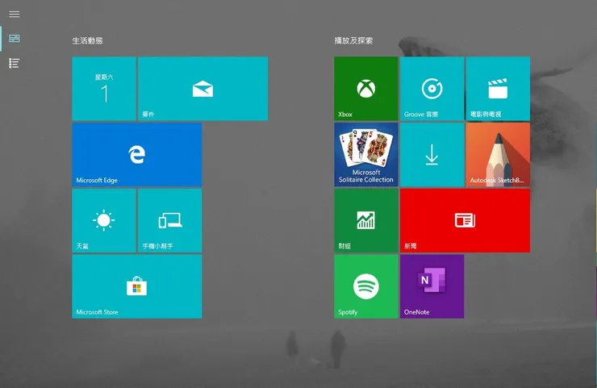Viewport: 597px width, 388px height.
Task: Open the 郵件 mail tile
Action: 203,89
